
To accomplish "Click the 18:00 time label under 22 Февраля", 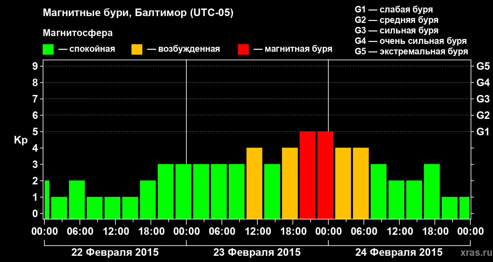I will 151,232.
